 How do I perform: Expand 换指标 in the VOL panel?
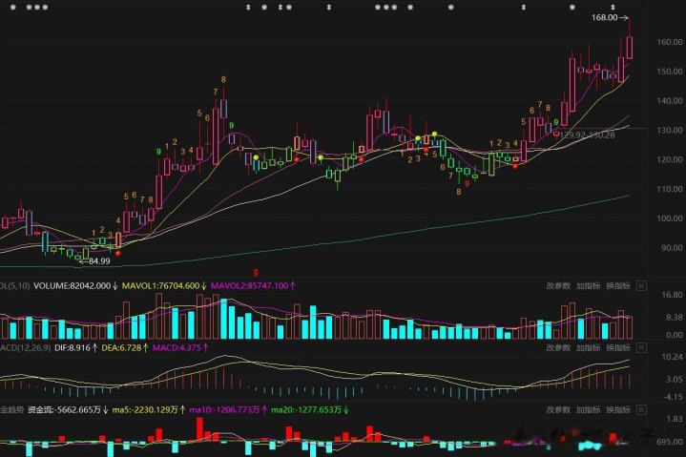(617, 285)
